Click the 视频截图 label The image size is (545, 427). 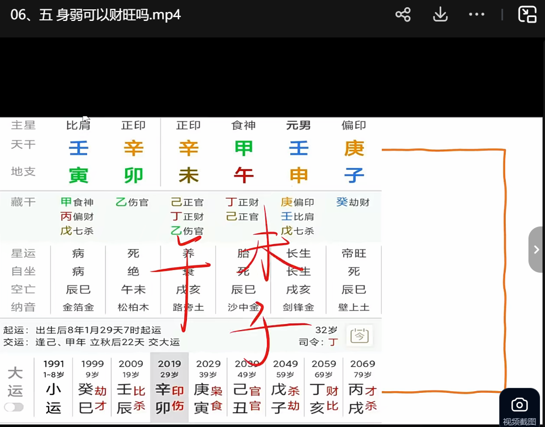[519, 421]
